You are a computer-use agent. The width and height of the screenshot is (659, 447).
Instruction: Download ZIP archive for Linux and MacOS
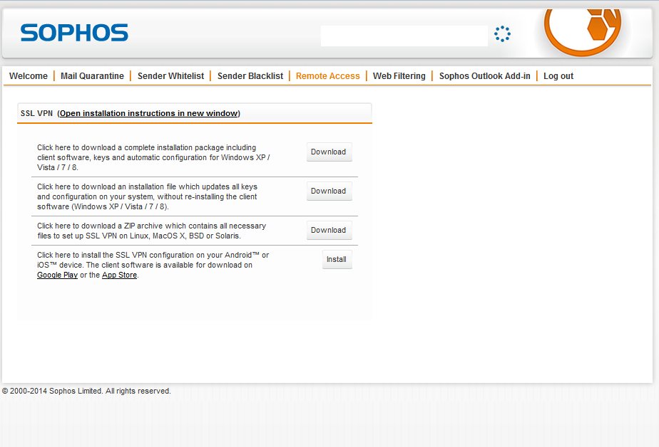pos(329,230)
